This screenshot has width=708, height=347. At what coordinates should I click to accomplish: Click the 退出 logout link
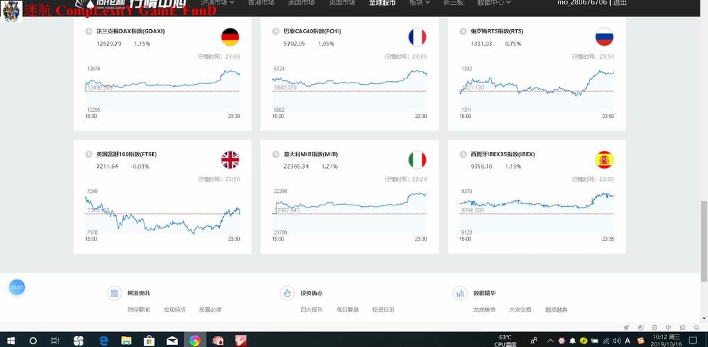[x=620, y=3]
